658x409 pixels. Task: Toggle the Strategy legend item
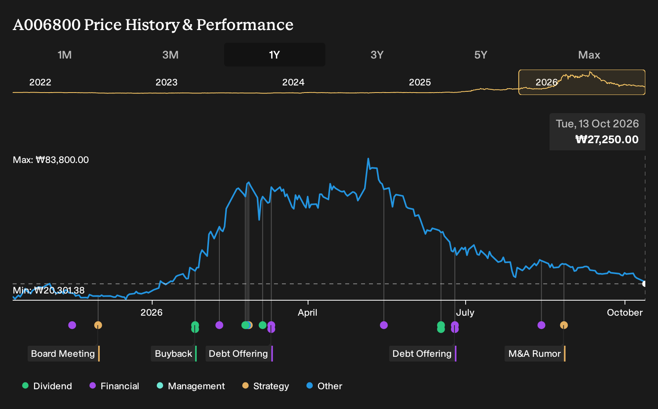(x=266, y=386)
